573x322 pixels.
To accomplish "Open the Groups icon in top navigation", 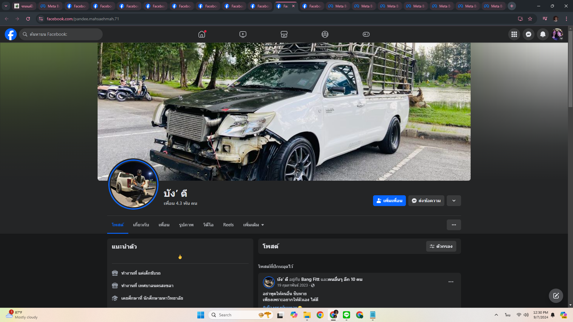I will [x=325, y=34].
